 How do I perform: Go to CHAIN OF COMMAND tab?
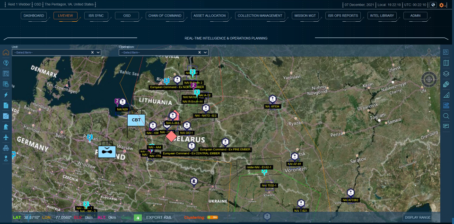pos(165,16)
